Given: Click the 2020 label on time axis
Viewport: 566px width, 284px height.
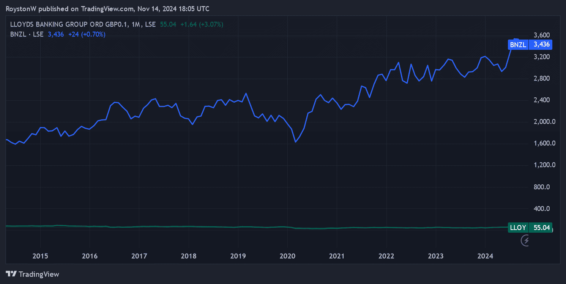Looking at the screenshot, I should 287,256.
